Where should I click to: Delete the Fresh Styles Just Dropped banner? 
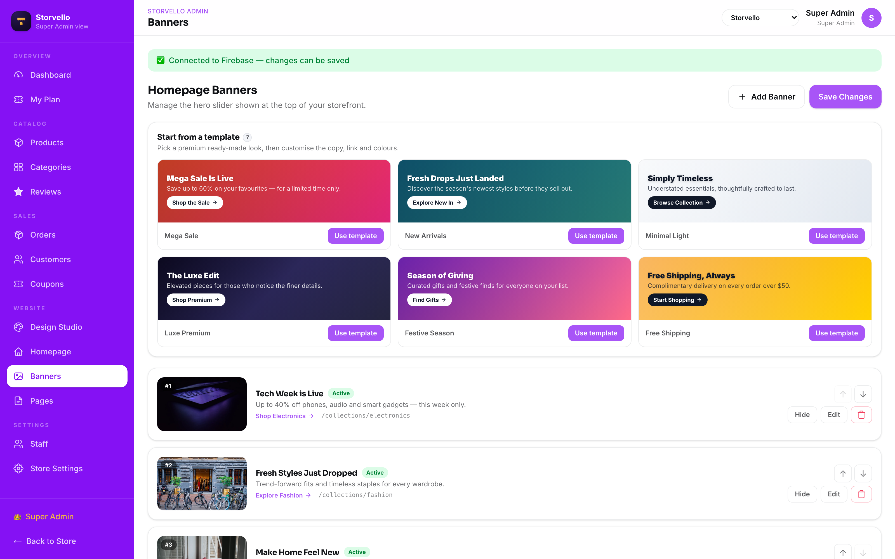click(x=861, y=494)
